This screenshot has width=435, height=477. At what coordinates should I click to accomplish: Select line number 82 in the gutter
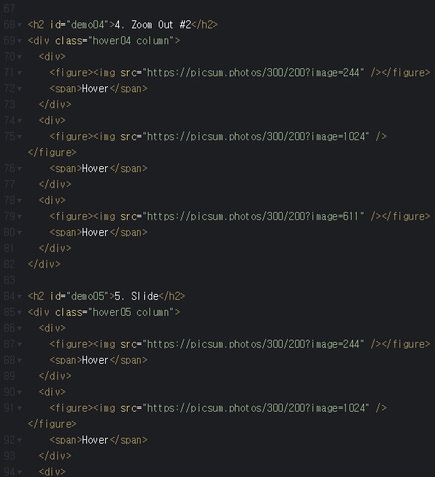[x=9, y=280]
